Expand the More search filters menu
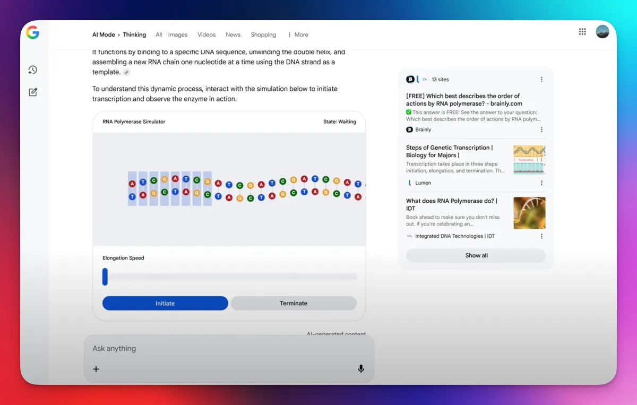This screenshot has width=637, height=405. (x=298, y=35)
